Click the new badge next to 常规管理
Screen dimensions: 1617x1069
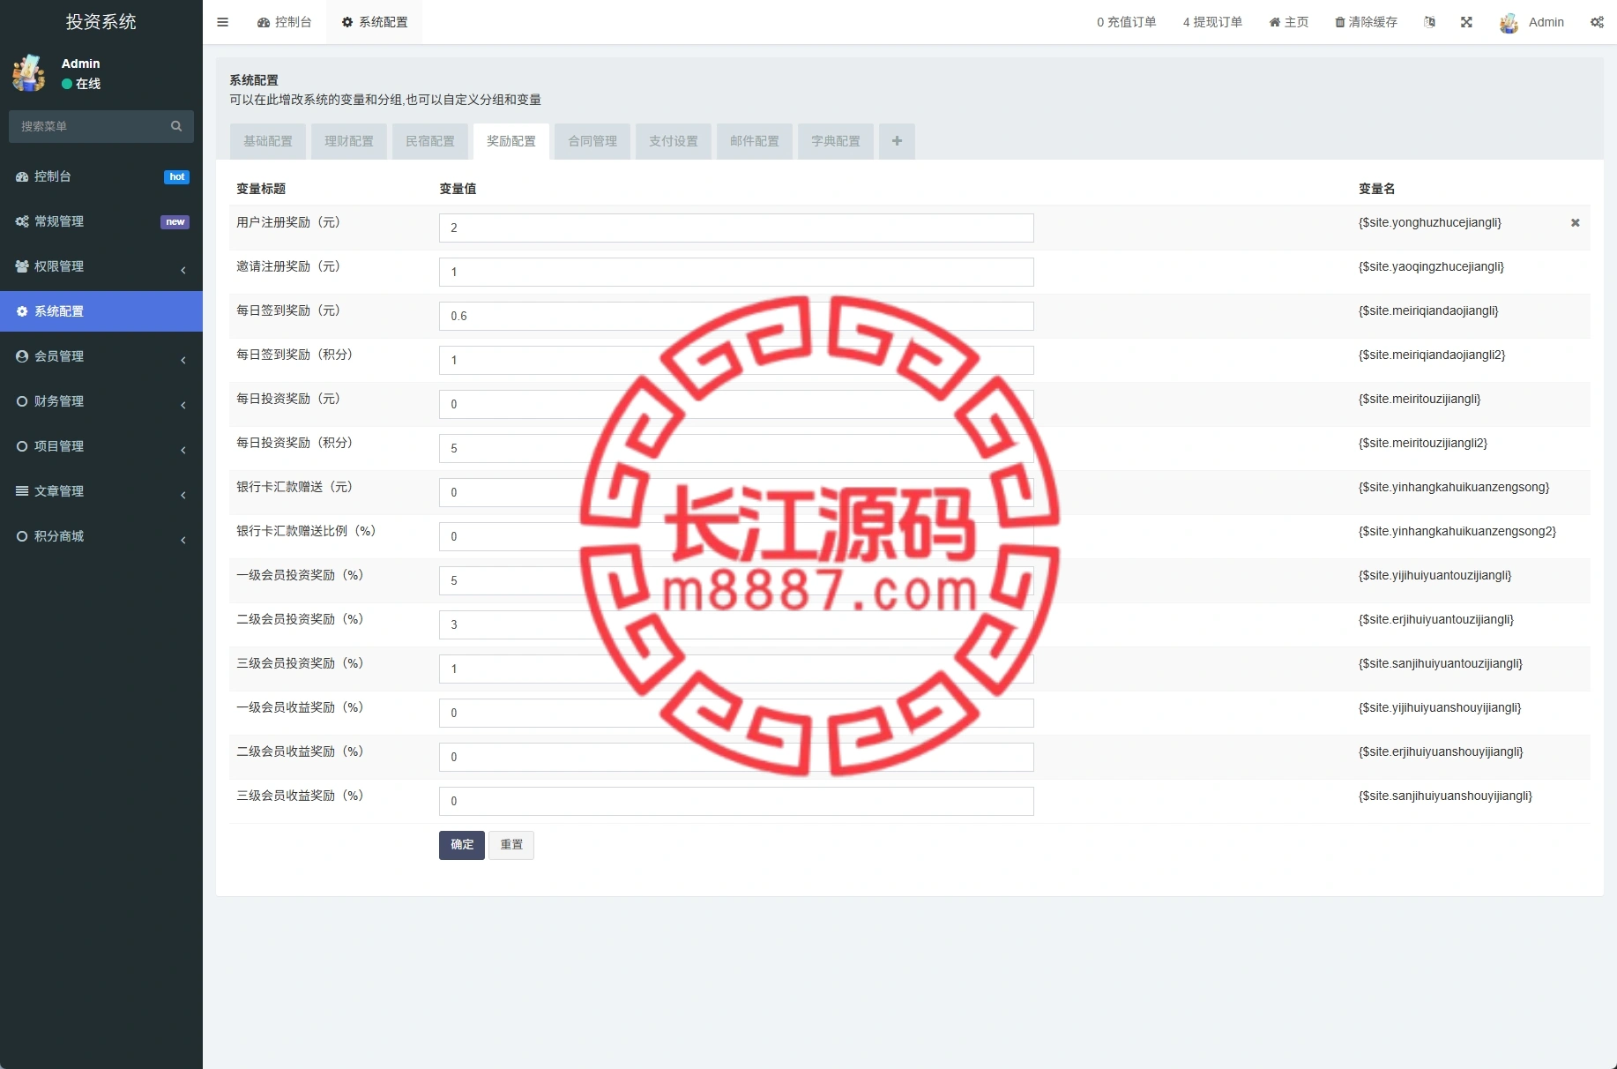point(175,222)
